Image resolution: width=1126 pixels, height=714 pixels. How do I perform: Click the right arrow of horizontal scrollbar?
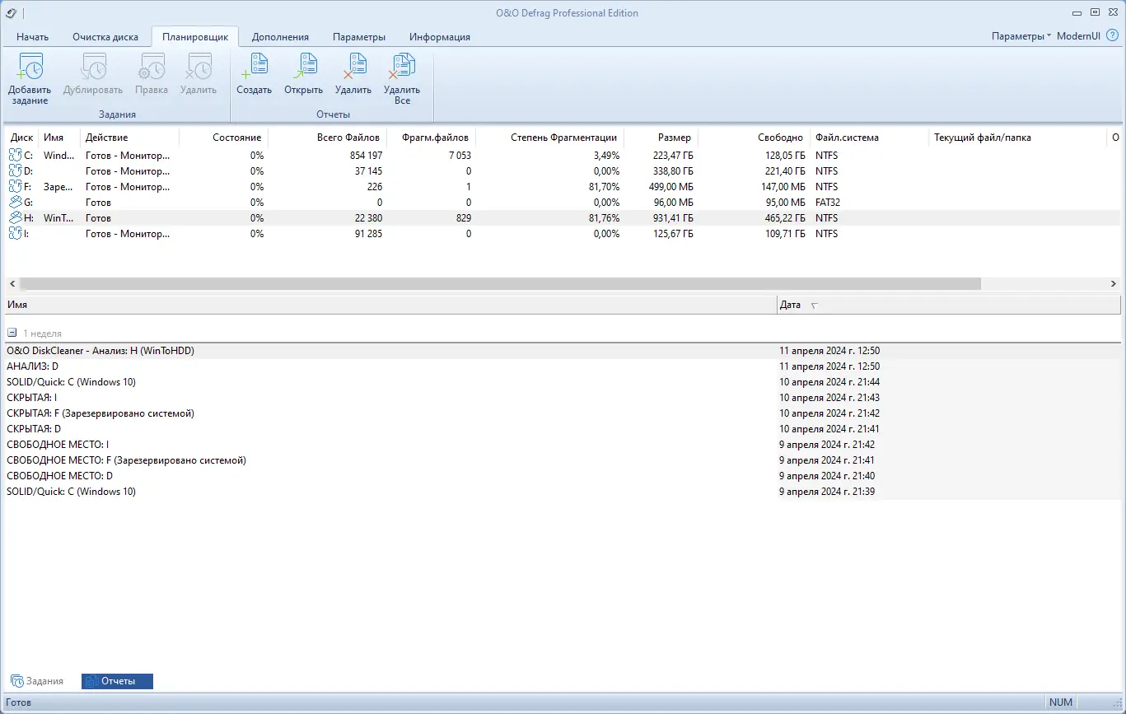click(1114, 283)
